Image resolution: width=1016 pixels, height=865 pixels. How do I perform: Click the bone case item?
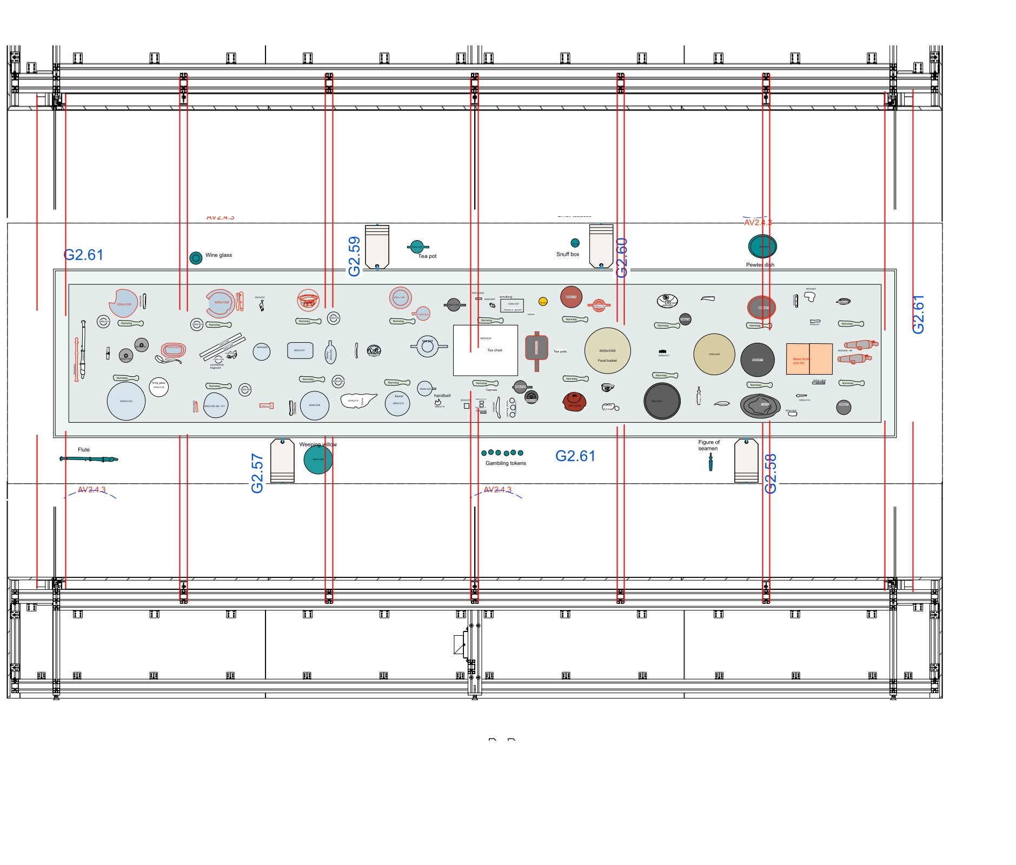(819, 383)
